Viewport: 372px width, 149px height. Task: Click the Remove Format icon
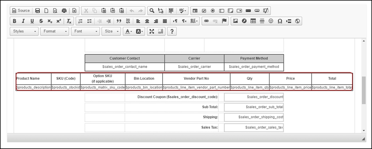tap(69, 21)
